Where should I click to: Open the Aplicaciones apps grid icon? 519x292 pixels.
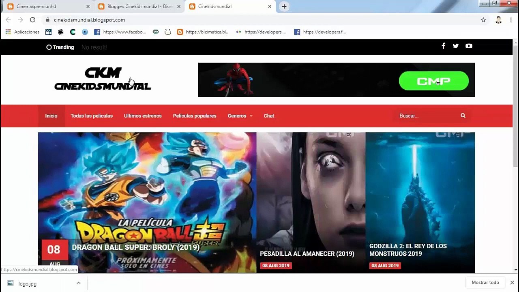8,32
